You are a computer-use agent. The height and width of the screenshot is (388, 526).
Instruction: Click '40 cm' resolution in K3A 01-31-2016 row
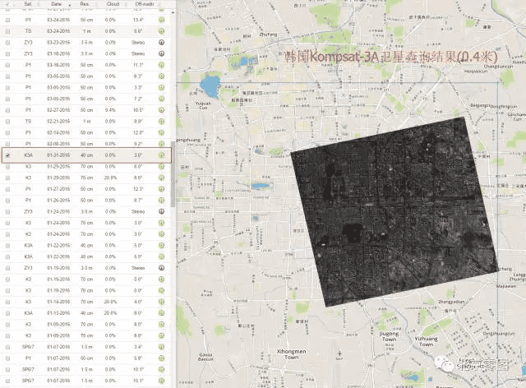coord(86,155)
